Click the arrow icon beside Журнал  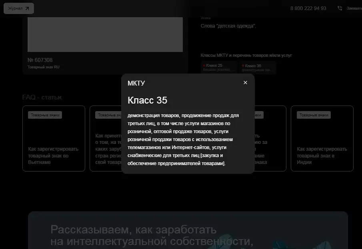(27, 8)
